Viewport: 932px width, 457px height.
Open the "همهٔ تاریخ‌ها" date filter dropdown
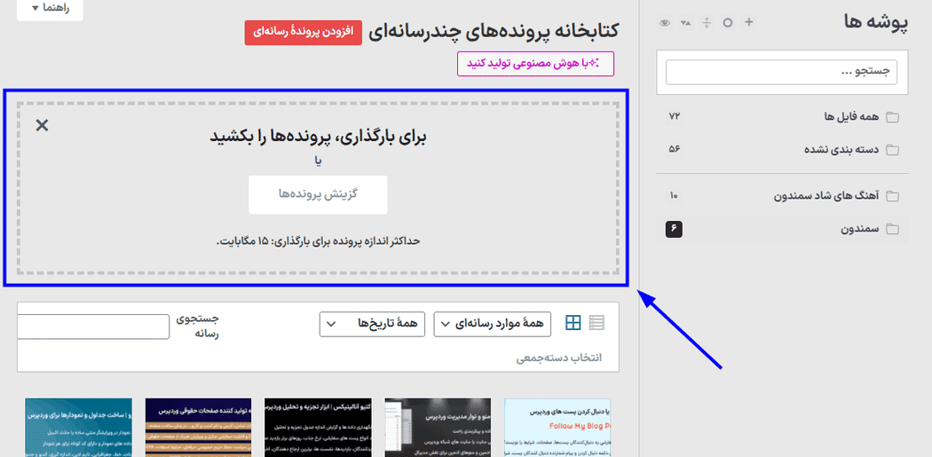[x=372, y=324]
